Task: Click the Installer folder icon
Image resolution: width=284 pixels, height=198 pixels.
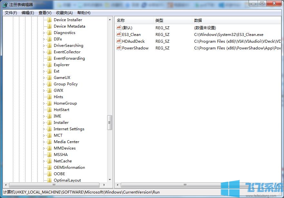Action: pos(49,122)
